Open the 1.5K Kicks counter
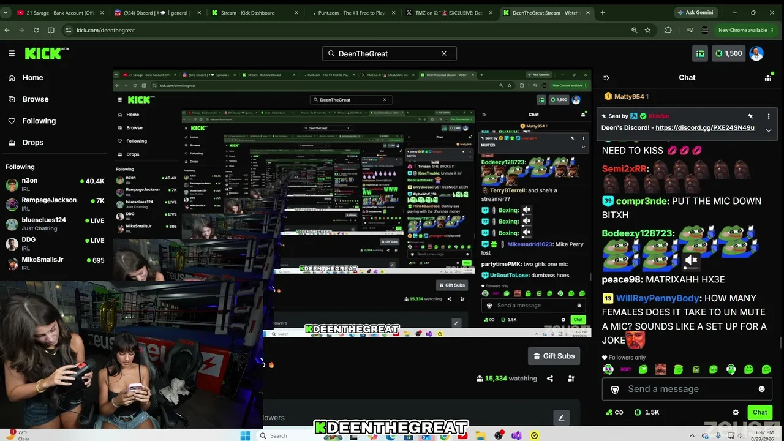The width and height of the screenshot is (784, 441). [647, 412]
